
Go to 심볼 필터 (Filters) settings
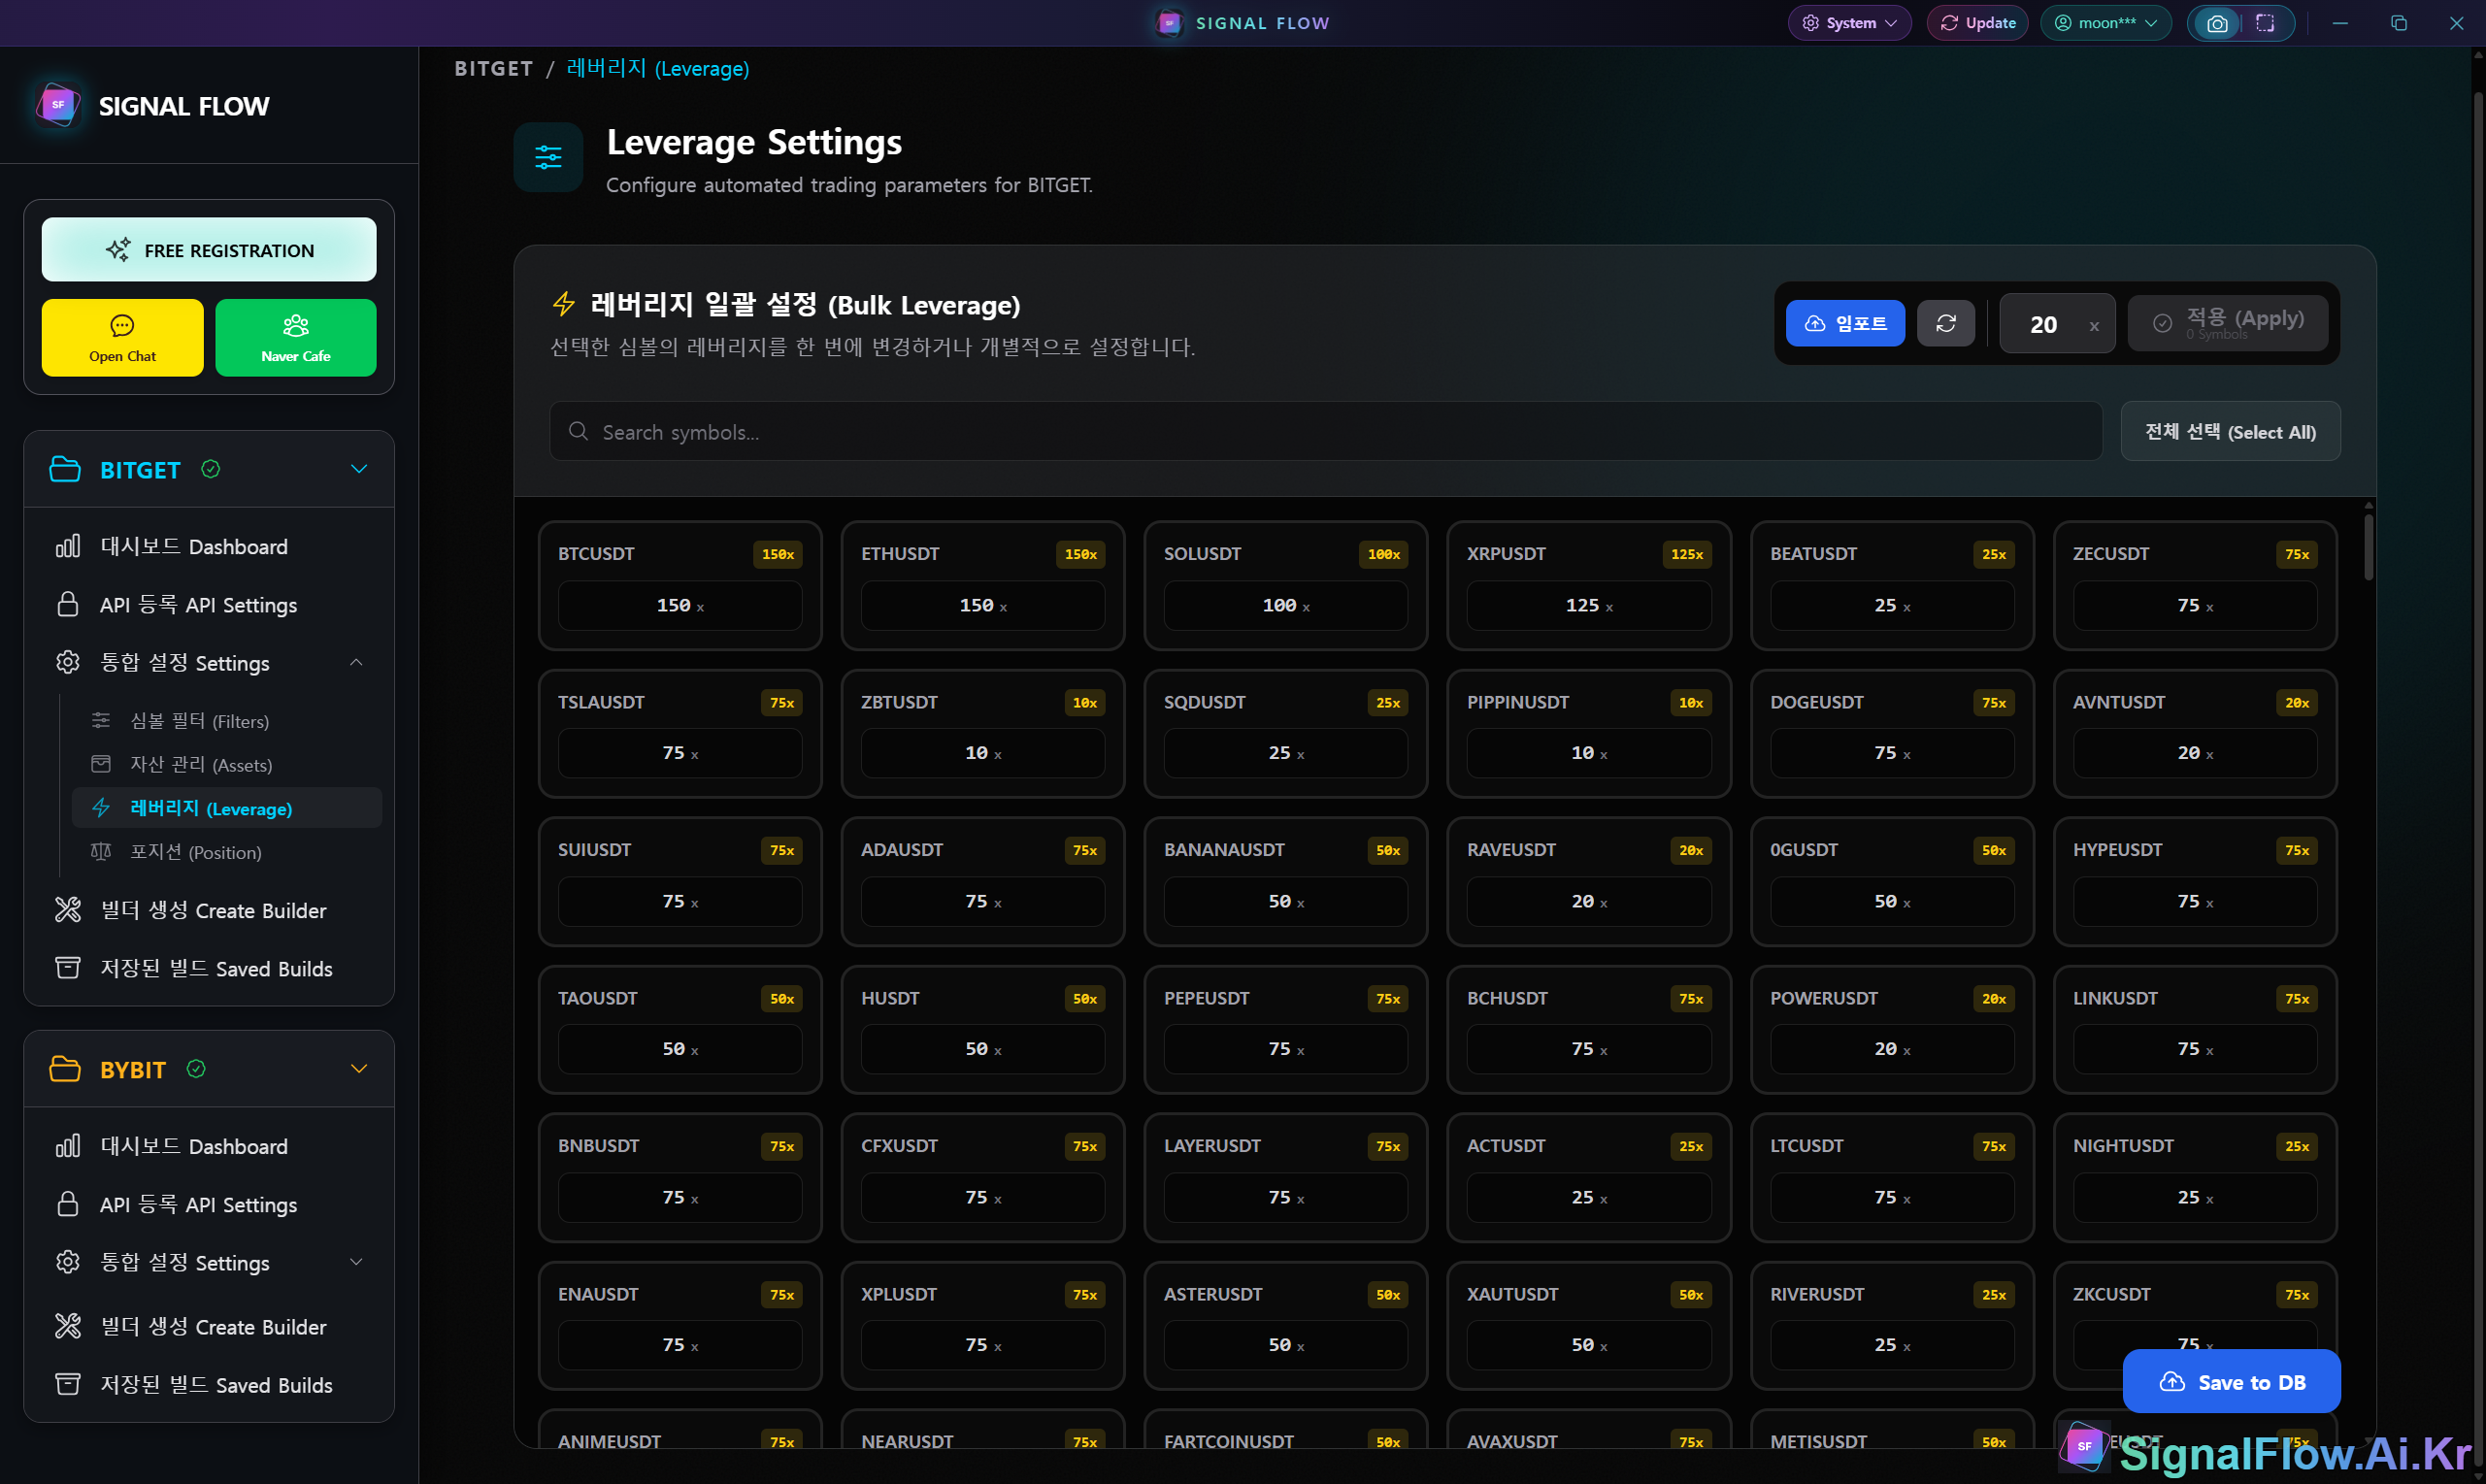point(199,721)
